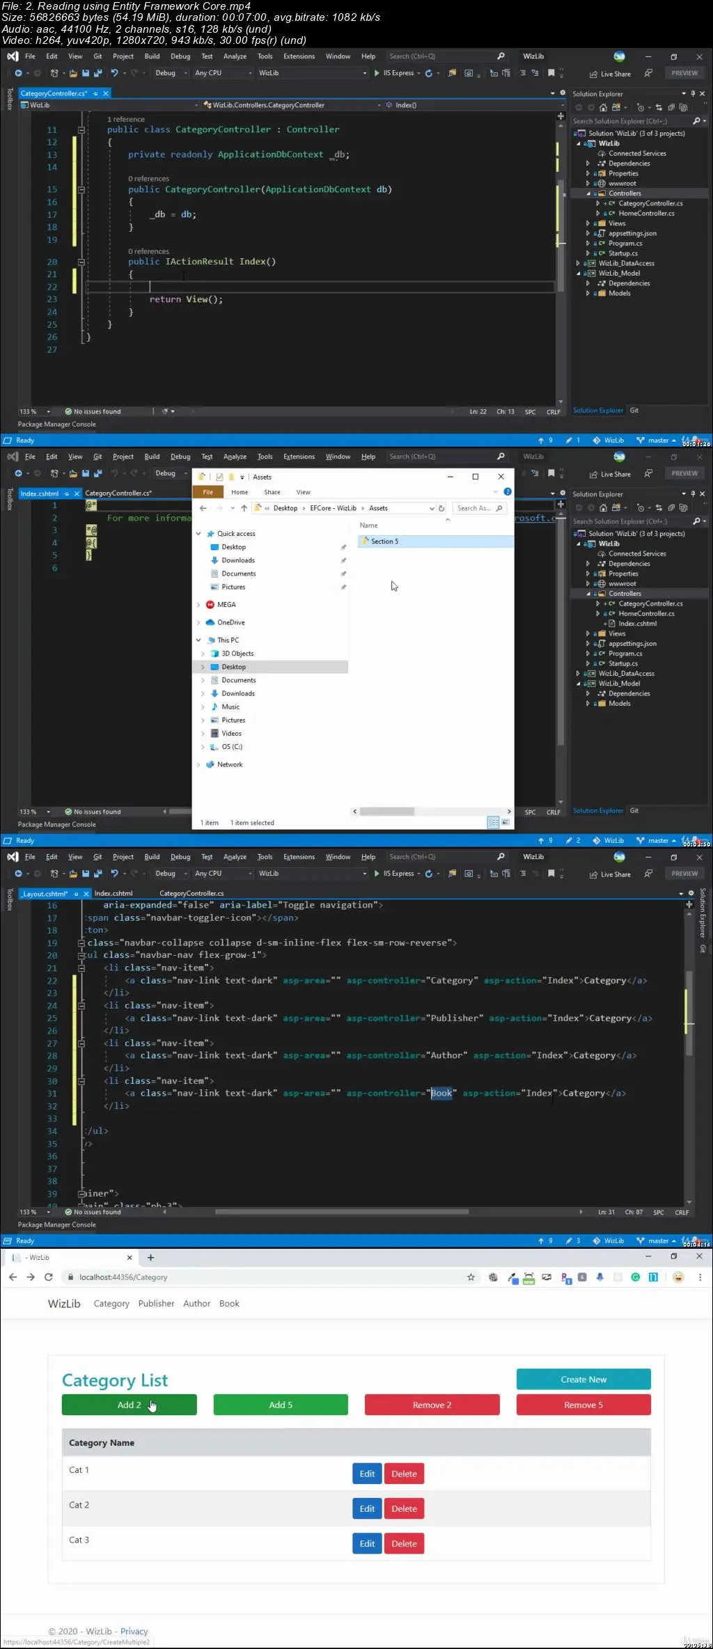Select Music under This PC

coord(230,707)
